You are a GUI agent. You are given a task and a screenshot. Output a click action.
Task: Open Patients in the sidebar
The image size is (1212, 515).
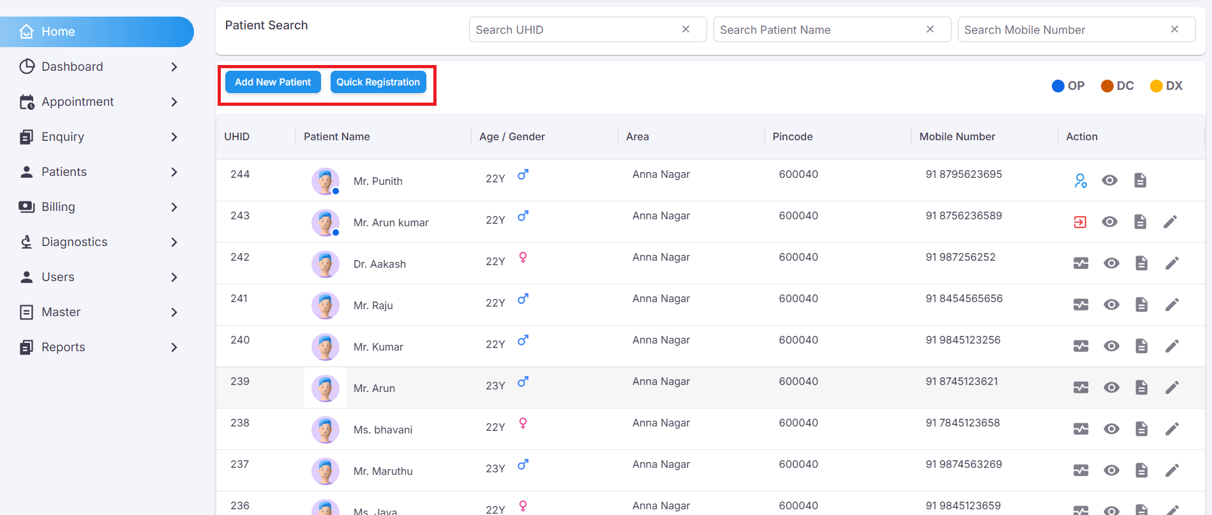point(64,171)
